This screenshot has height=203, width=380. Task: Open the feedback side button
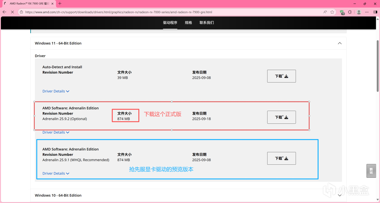pyautogui.click(x=371, y=171)
